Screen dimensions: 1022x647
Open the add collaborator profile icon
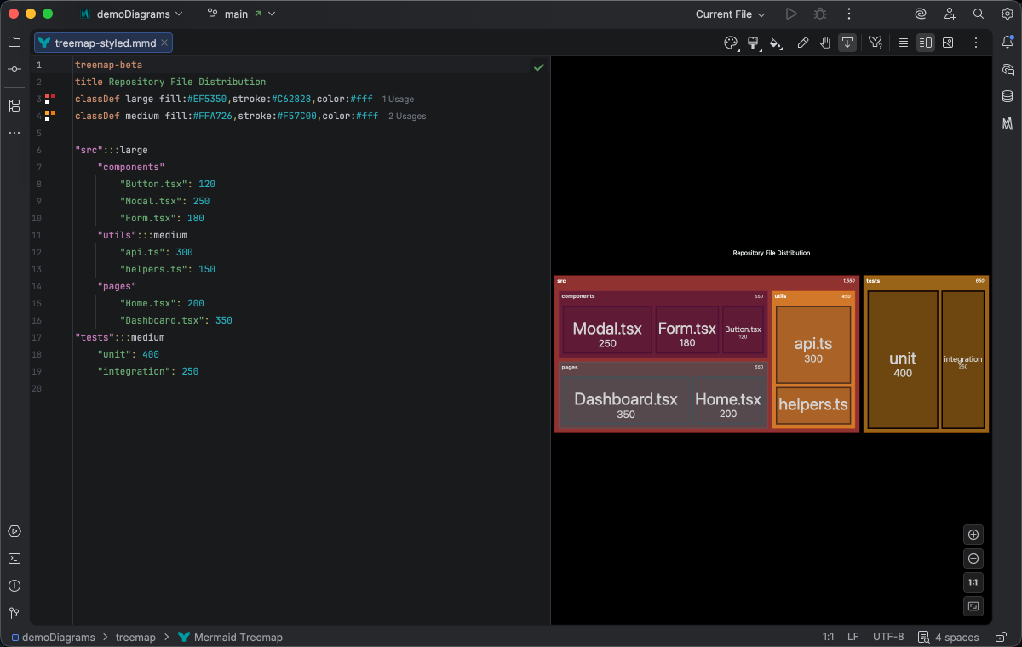click(950, 14)
